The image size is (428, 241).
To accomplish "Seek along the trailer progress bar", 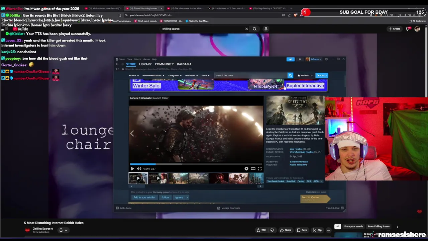I will pyautogui.click(x=196, y=164).
